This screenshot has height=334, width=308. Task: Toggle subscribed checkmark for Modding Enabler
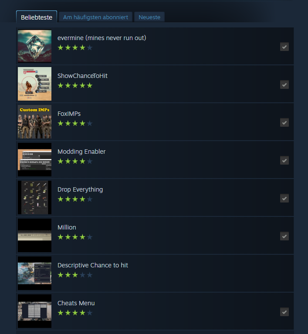[284, 161]
